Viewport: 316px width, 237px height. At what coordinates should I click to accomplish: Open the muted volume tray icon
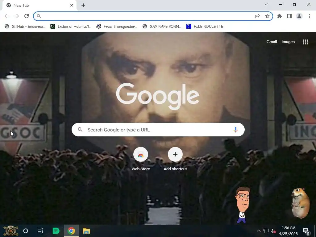pos(273,231)
